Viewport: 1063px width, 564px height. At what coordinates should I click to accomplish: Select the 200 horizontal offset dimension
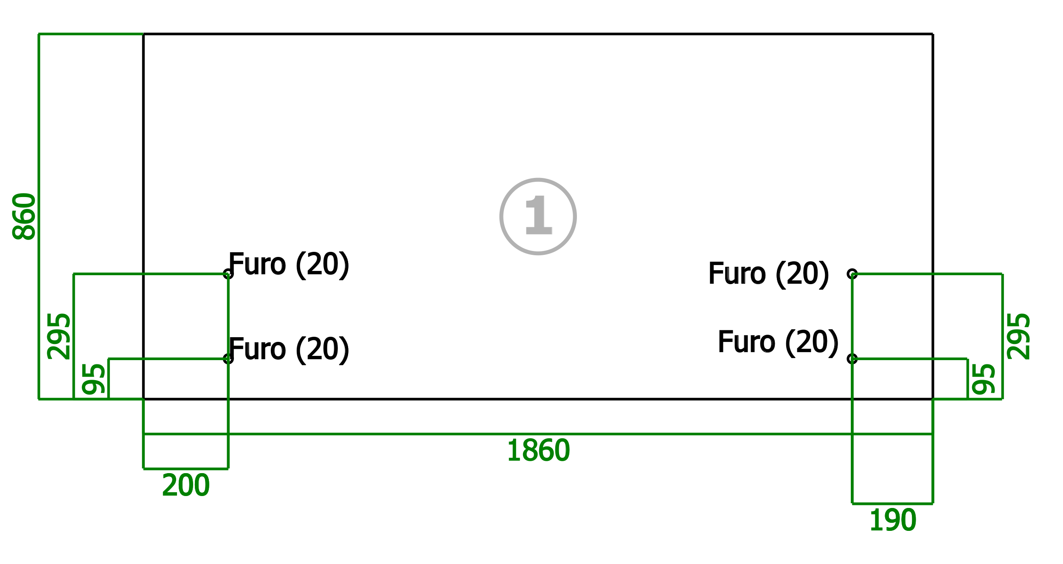(x=186, y=485)
